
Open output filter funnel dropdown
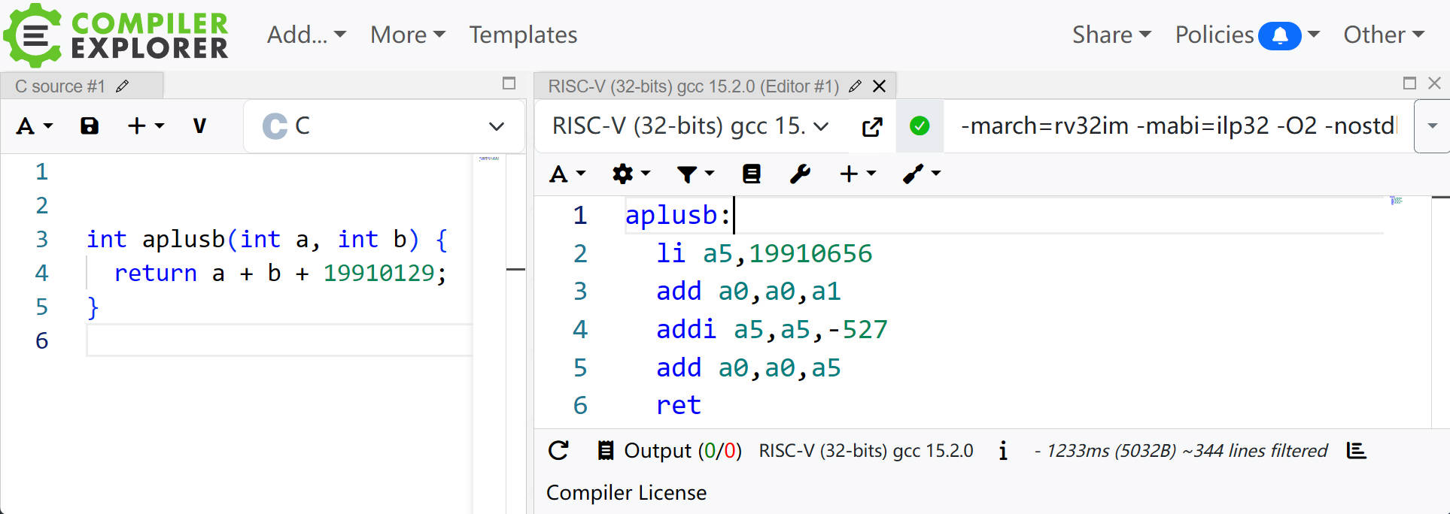click(695, 174)
